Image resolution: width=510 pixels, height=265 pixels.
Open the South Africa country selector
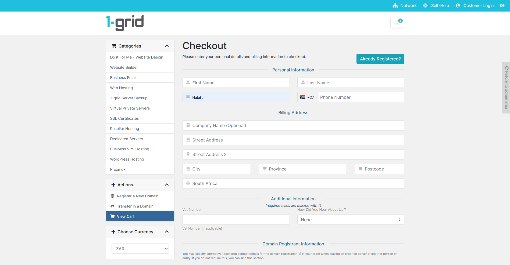(x=293, y=183)
